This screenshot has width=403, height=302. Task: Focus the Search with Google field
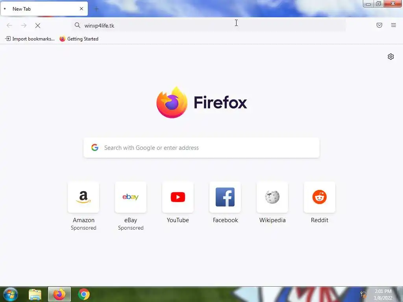[x=201, y=148]
